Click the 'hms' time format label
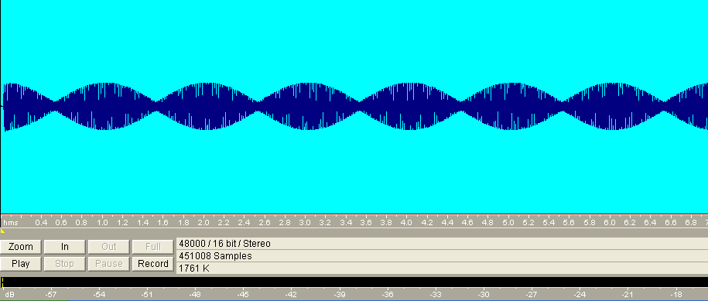The height and width of the screenshot is (301, 708). [x=10, y=223]
